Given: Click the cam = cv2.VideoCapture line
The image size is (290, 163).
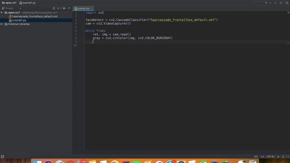Looking at the screenshot, I should [108, 24].
